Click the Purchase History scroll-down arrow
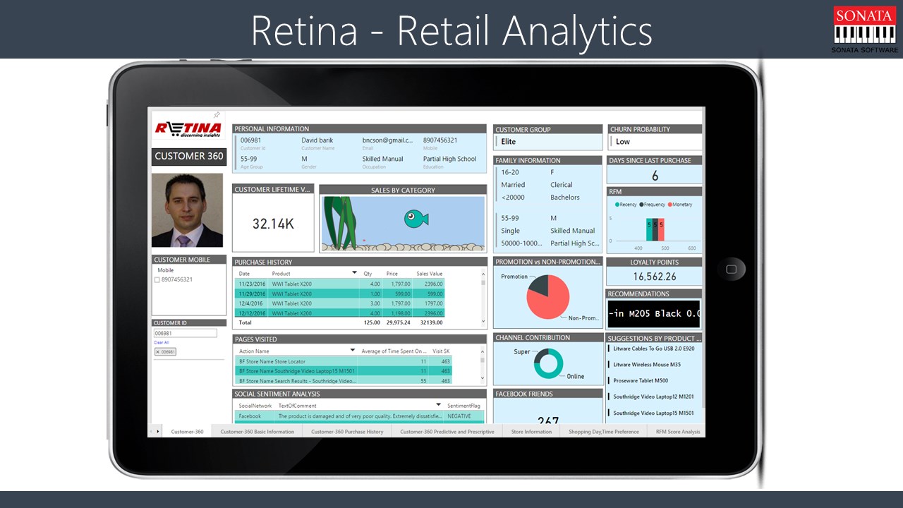The width and height of the screenshot is (903, 508). [x=483, y=322]
